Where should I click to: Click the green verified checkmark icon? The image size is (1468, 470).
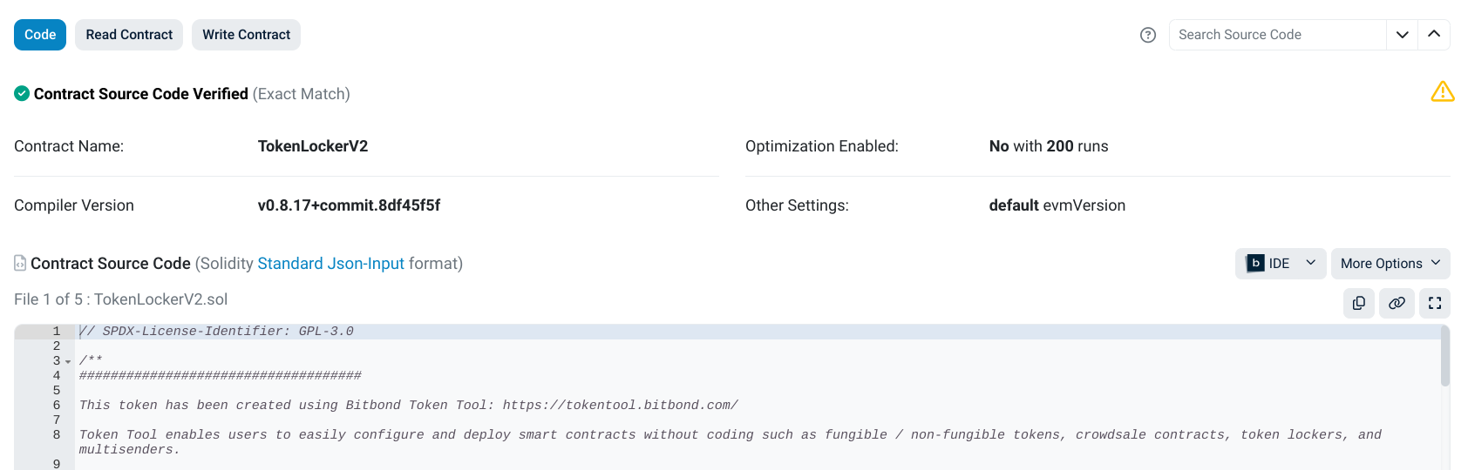tap(22, 93)
